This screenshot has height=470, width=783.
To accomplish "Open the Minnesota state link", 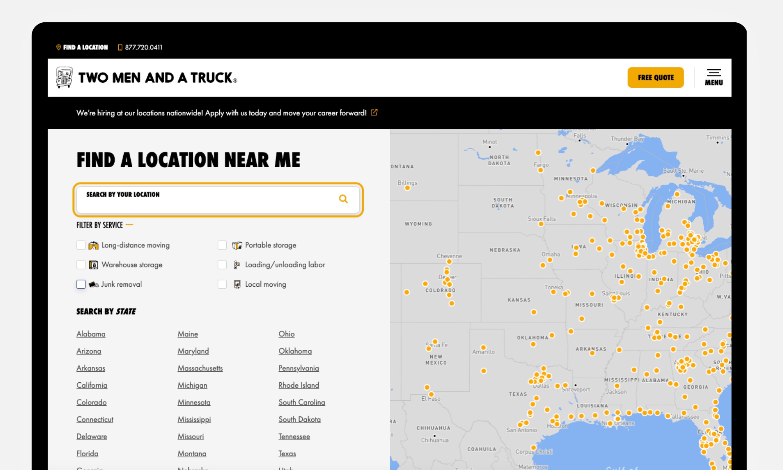I will [194, 402].
